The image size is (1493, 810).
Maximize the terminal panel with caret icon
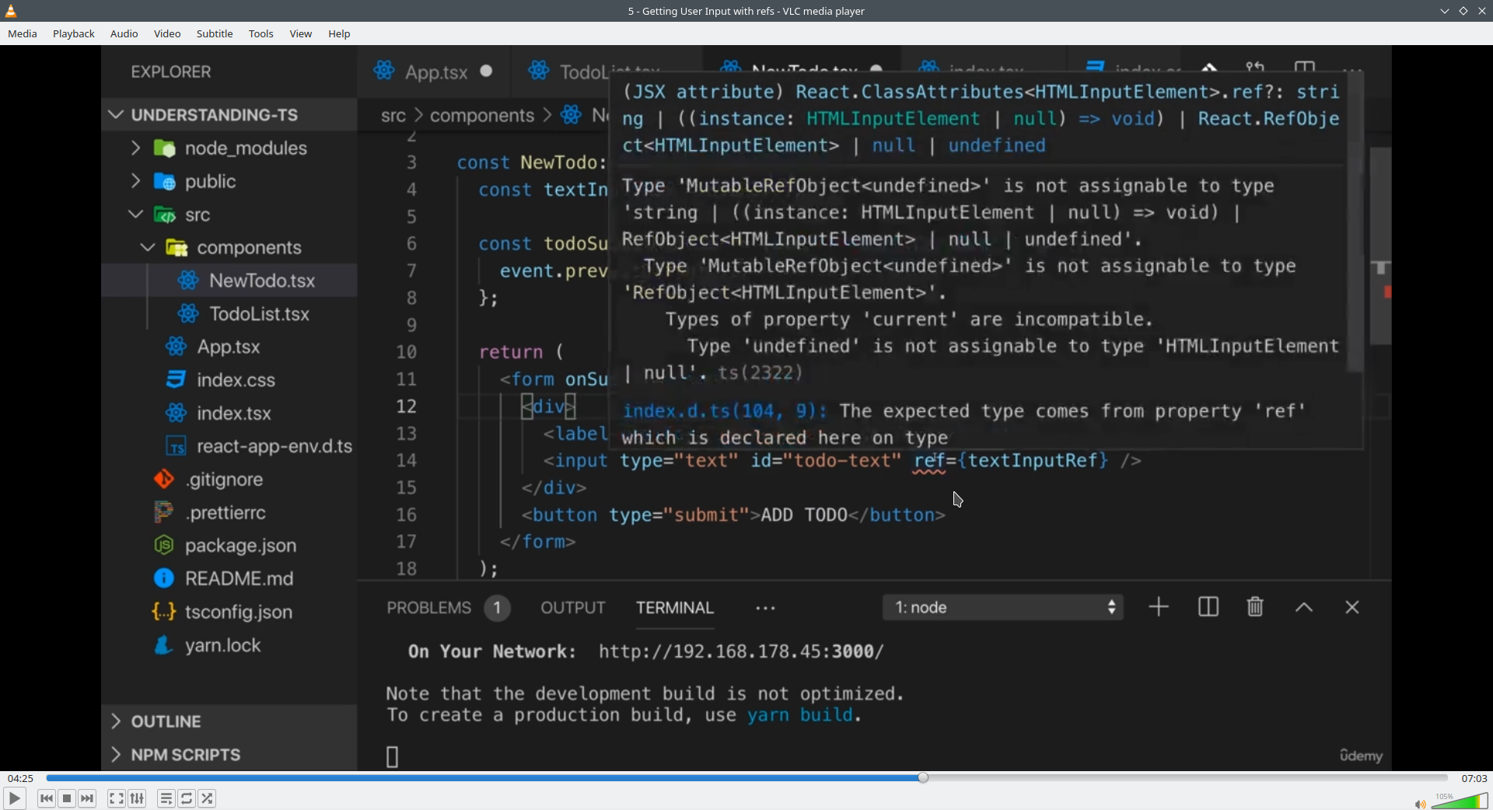click(1304, 608)
